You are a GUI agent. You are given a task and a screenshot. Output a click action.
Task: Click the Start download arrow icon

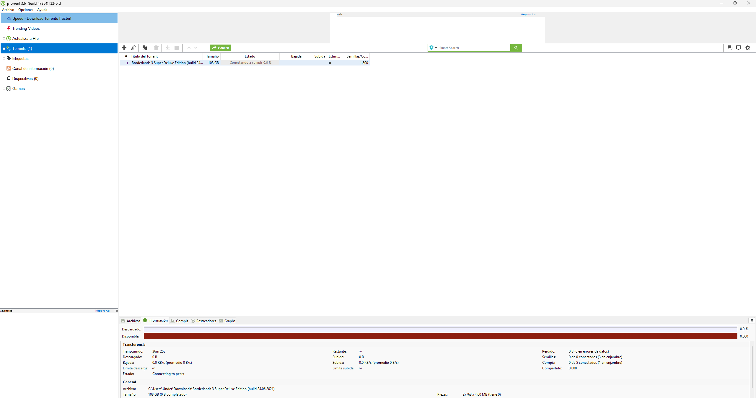[167, 48]
